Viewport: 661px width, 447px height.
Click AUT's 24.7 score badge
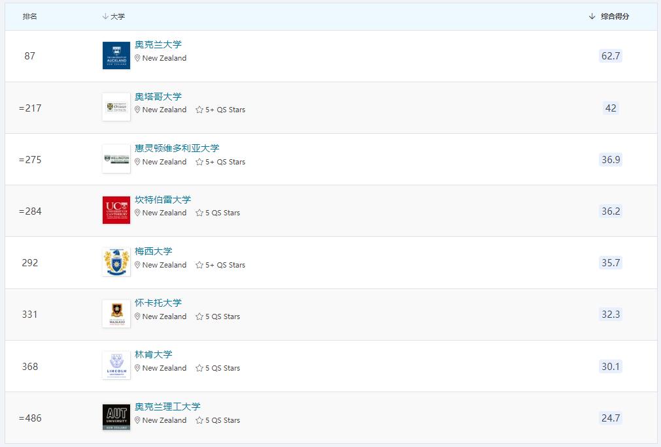pyautogui.click(x=610, y=418)
